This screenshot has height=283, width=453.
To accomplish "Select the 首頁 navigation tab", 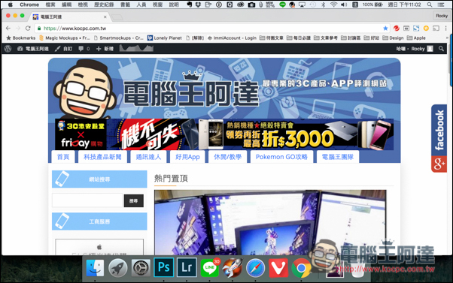I will click(x=63, y=157).
